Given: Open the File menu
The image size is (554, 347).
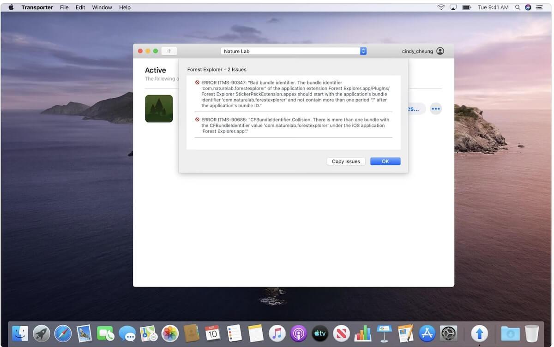Looking at the screenshot, I should pyautogui.click(x=64, y=7).
